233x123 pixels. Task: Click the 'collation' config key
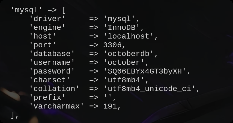(x=54, y=89)
